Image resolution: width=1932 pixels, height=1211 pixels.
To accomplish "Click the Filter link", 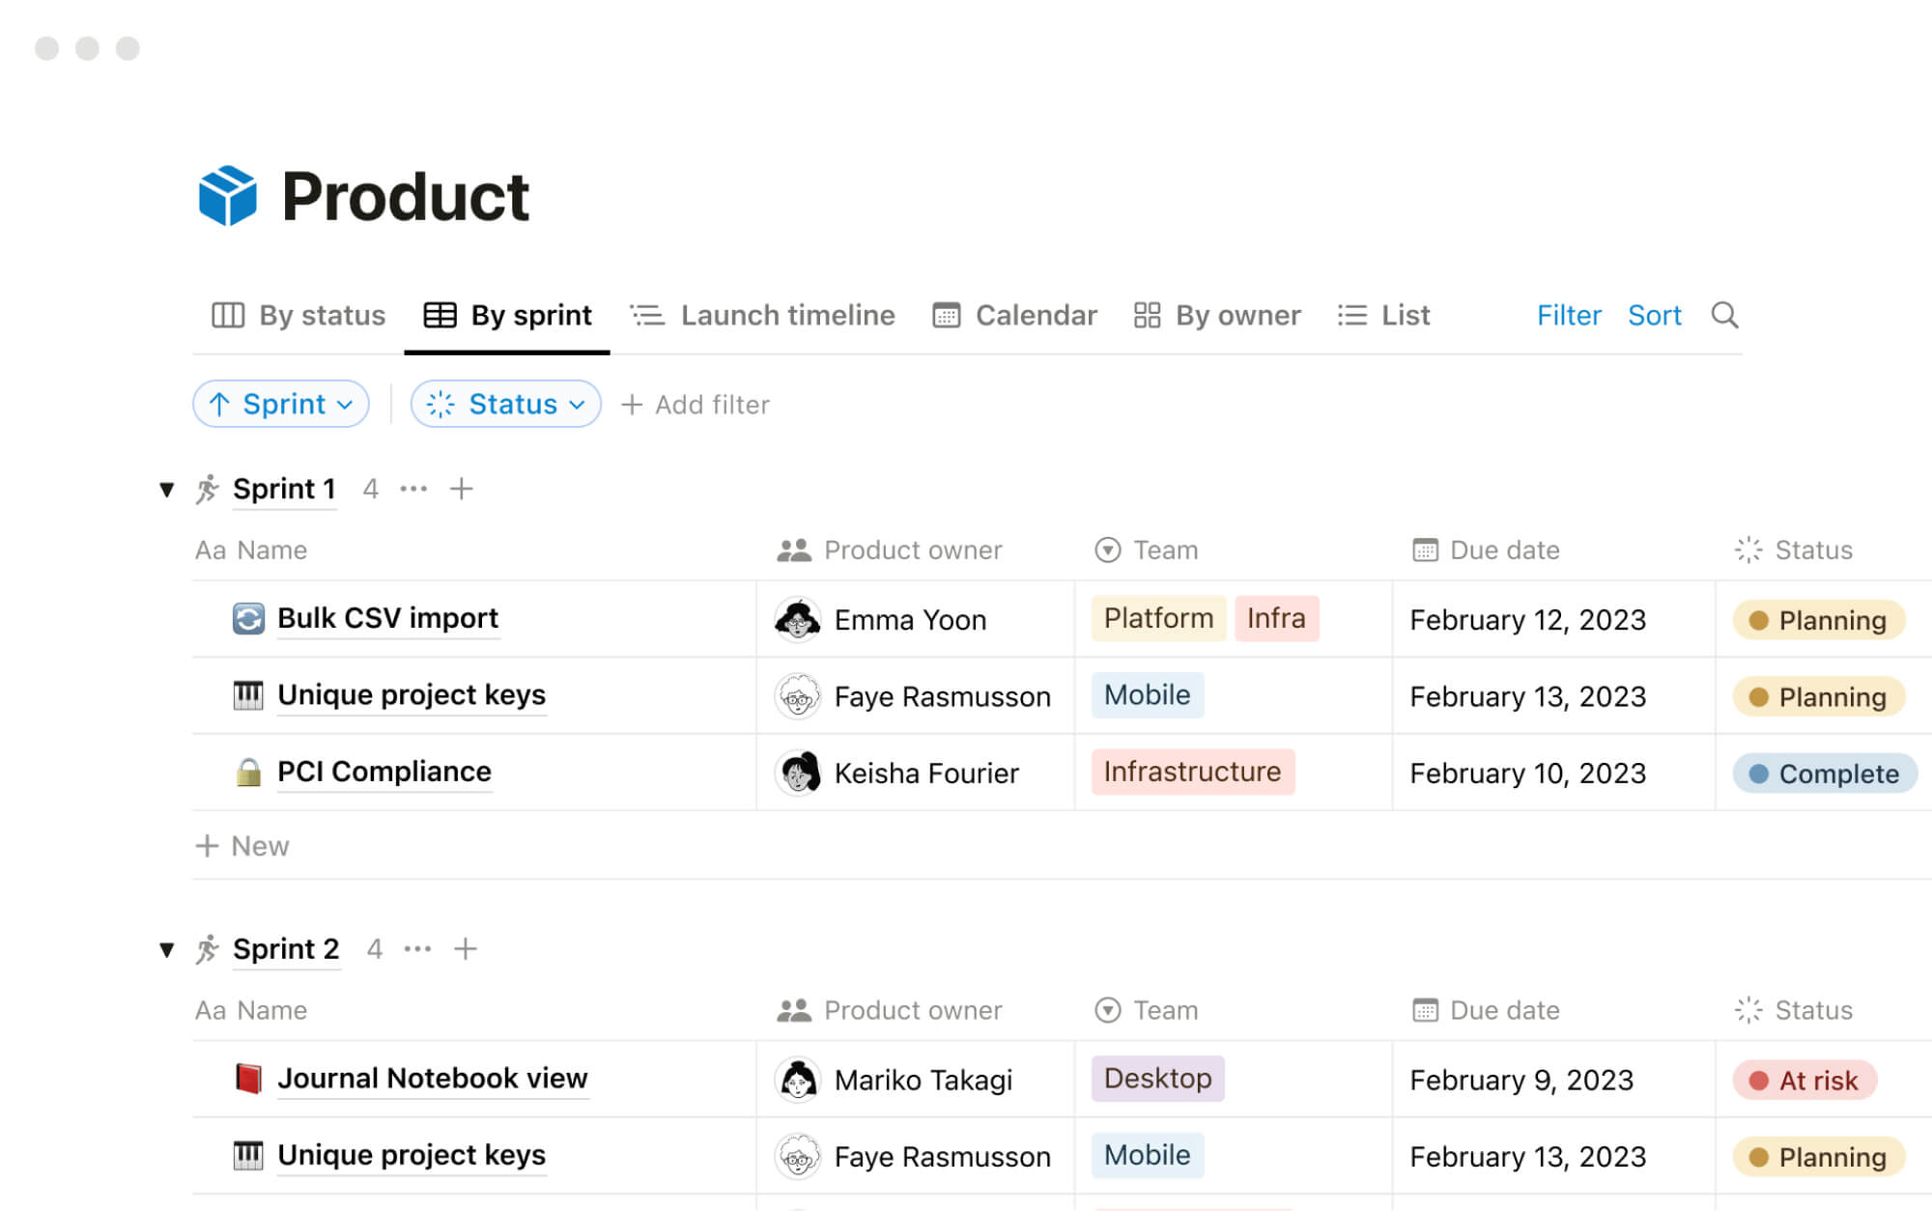I will [x=1568, y=315].
